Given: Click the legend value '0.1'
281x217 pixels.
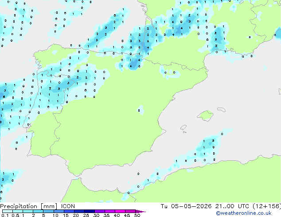Looking at the screenshot, I should [x=5, y=215].
